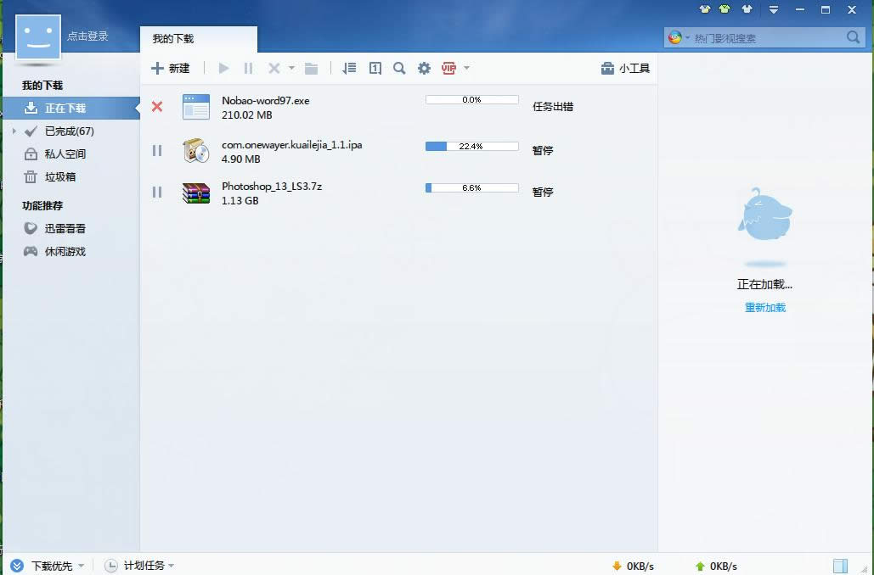874x575 pixels.
Task: Click the 6.6% progress bar
Action: (471, 188)
